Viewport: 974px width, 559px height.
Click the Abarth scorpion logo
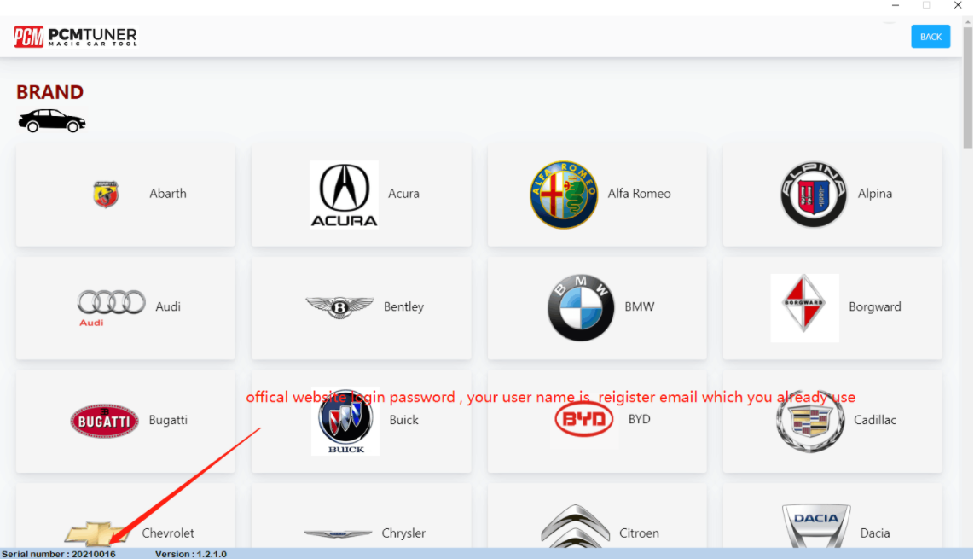tap(106, 194)
